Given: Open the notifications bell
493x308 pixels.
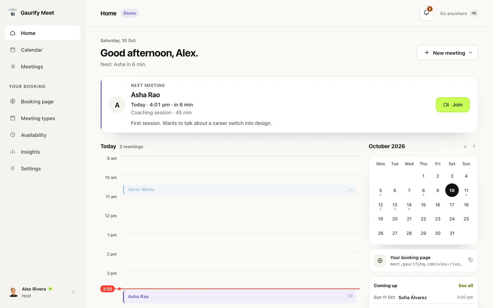Looking at the screenshot, I should pos(426,13).
